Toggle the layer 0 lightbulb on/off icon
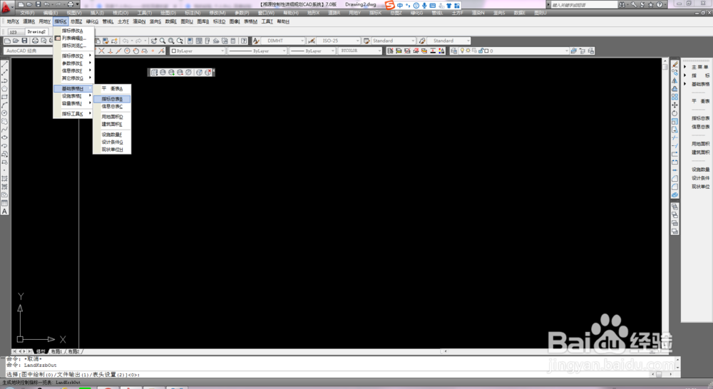Screen dimensions: 713x389 point(462,51)
